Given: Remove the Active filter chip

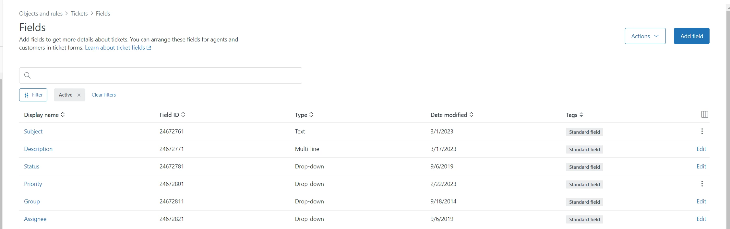Looking at the screenshot, I should click(x=79, y=95).
